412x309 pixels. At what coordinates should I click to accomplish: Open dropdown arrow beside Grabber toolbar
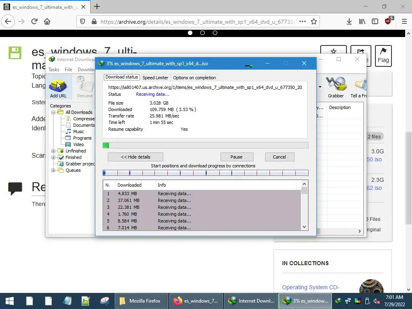320,87
